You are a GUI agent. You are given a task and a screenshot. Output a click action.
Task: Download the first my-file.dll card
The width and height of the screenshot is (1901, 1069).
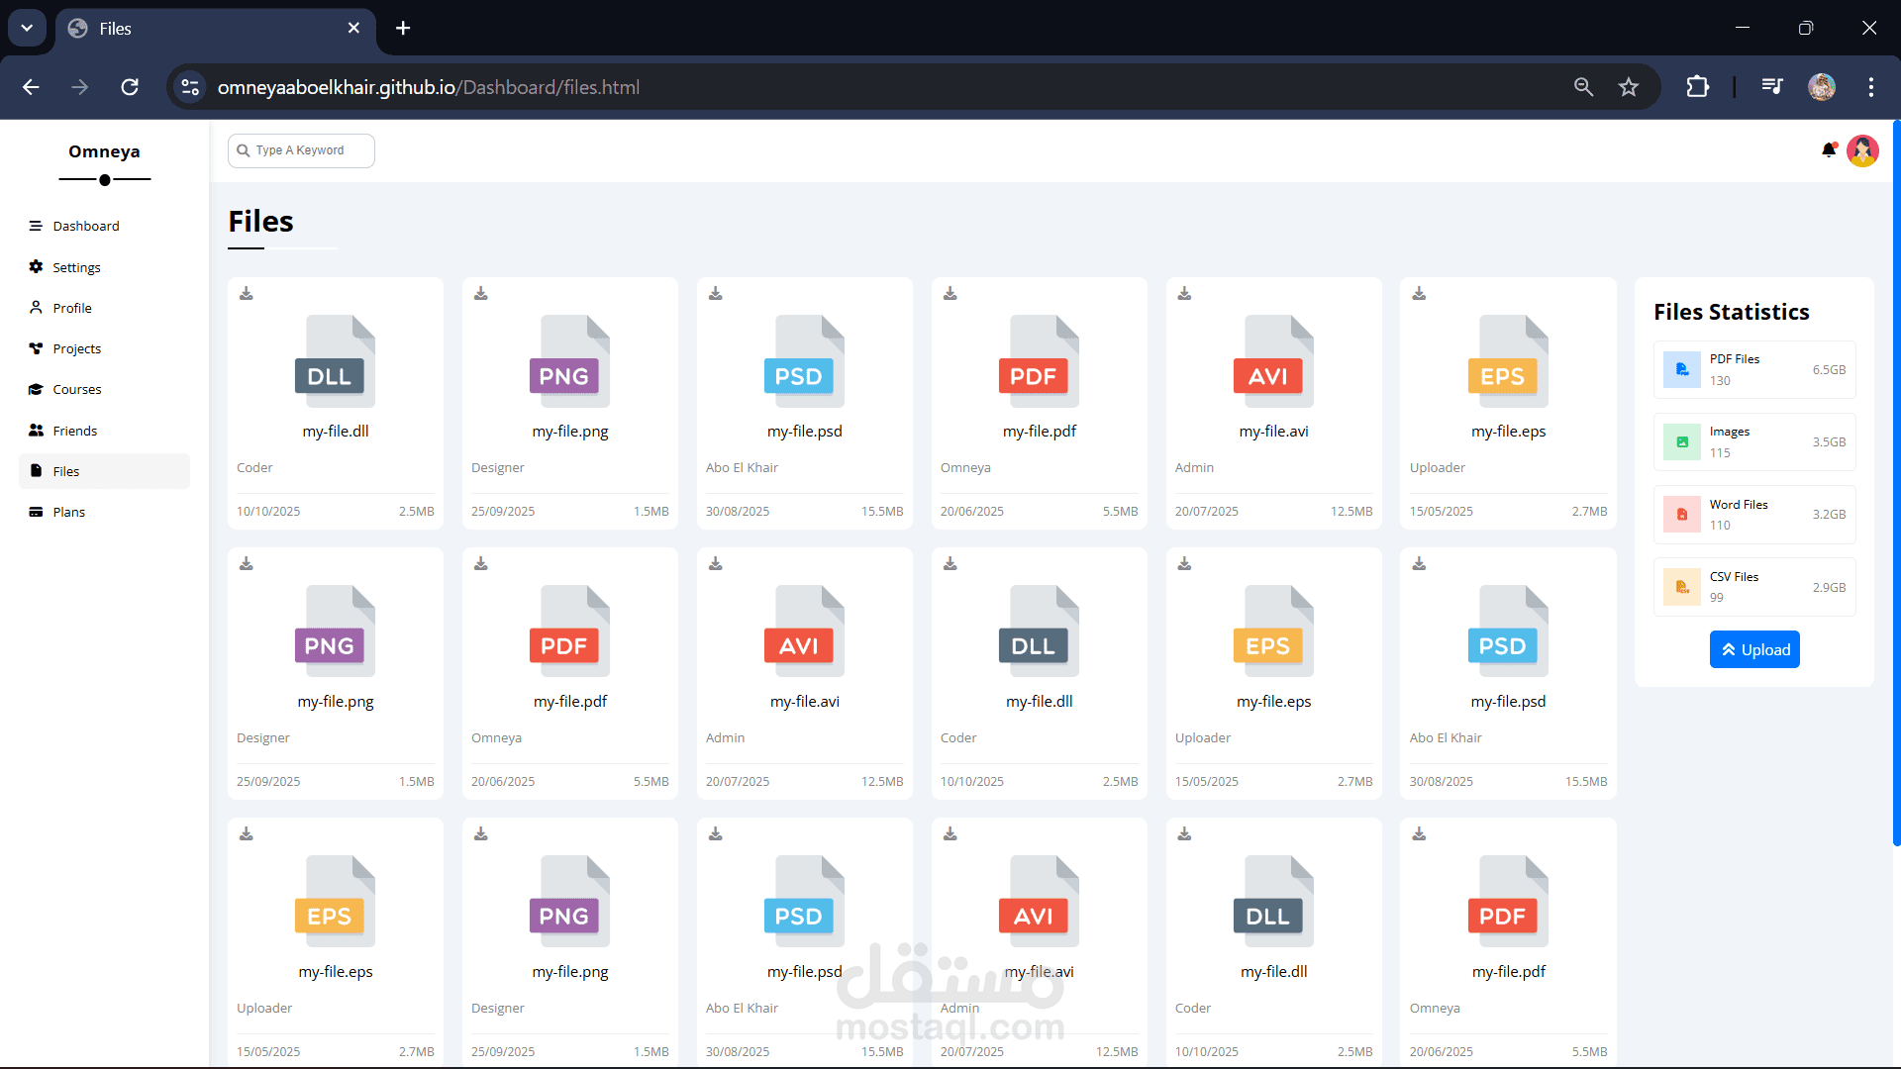click(247, 294)
